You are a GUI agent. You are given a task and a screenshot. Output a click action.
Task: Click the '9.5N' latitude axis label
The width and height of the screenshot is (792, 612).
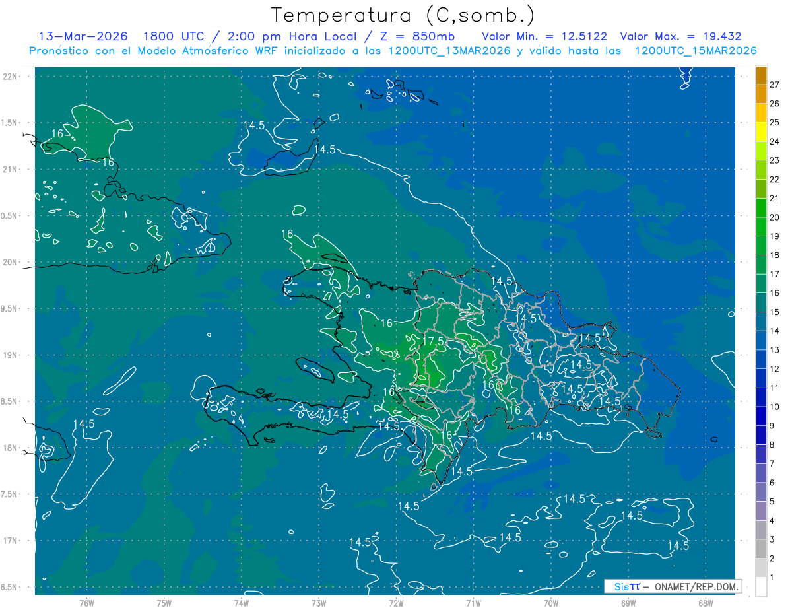click(9, 308)
